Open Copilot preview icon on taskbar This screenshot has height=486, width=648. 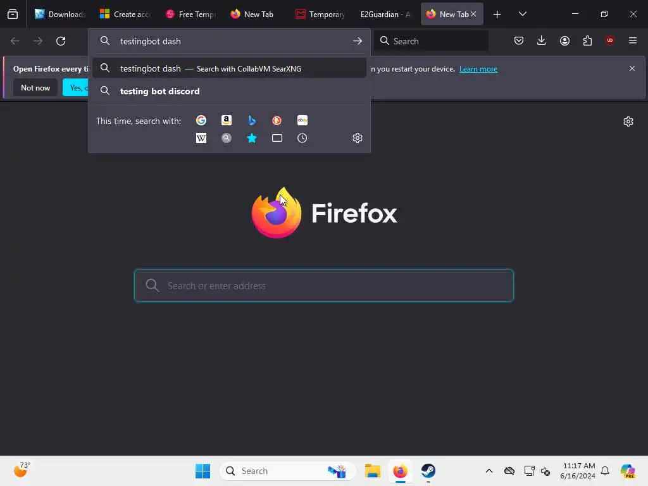pyautogui.click(x=628, y=471)
